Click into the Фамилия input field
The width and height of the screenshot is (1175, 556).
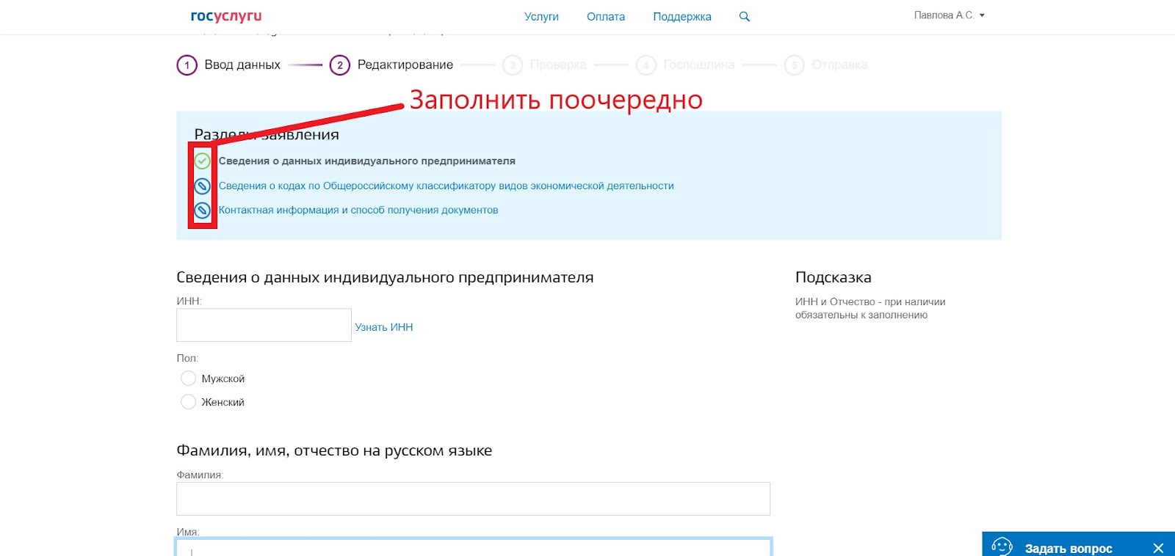pyautogui.click(x=473, y=499)
